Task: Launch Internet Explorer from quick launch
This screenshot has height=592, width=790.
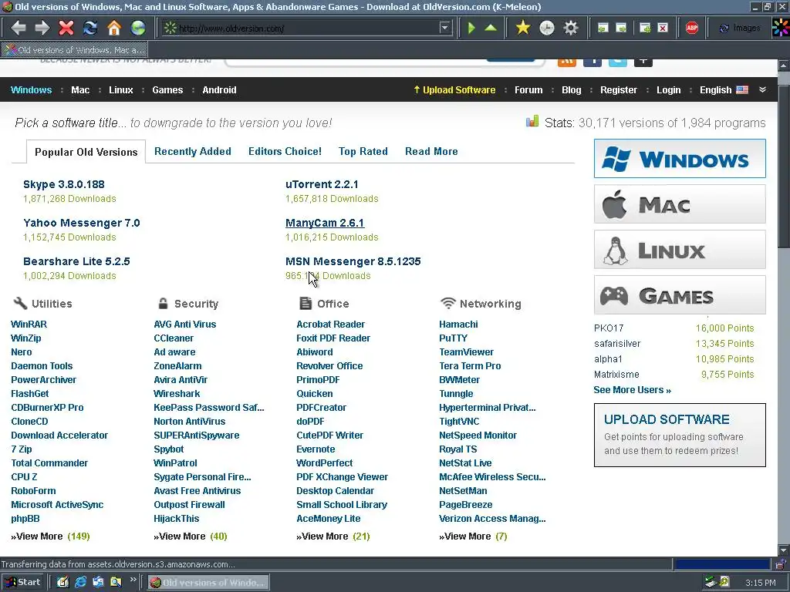Action: click(x=80, y=583)
